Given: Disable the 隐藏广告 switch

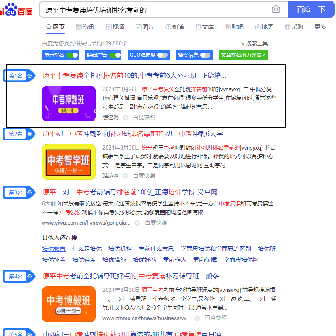Looking at the screenshot, I should pos(115,55).
